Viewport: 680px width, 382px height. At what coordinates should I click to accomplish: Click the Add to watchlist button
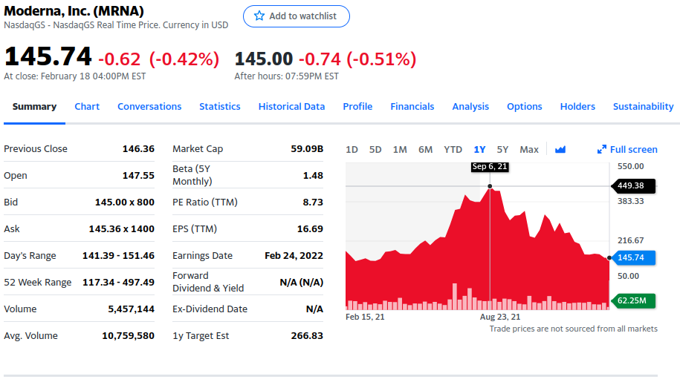(x=297, y=16)
